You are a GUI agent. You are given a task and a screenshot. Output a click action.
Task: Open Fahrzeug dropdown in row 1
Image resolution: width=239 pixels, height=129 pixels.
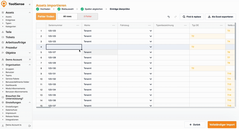pos(151,31)
